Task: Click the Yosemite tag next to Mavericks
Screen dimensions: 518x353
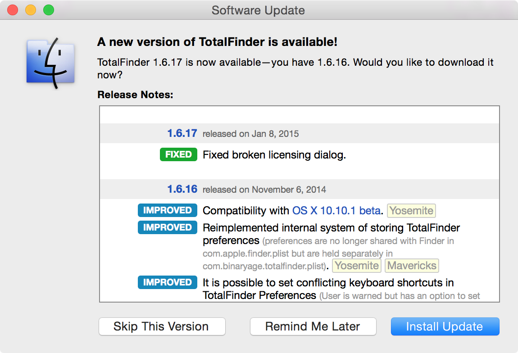Action: click(x=357, y=266)
